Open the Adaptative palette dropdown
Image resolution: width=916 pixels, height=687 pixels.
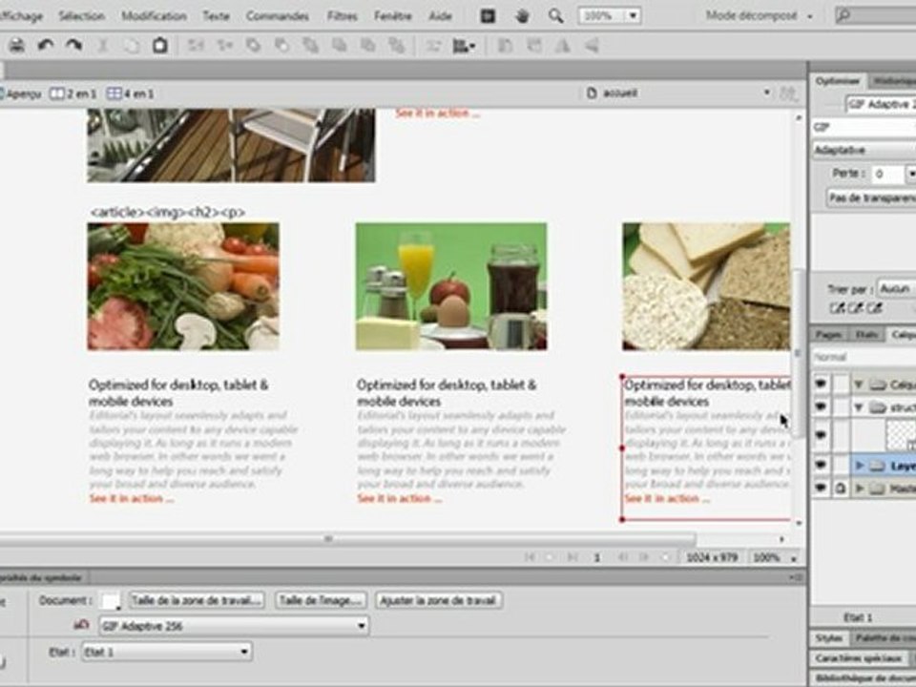point(864,150)
